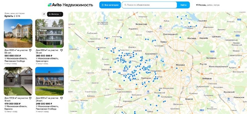Viewport: 247px width, 114px height.
Task: Click the VKO airport icon on the map
Action: click(x=148, y=91)
